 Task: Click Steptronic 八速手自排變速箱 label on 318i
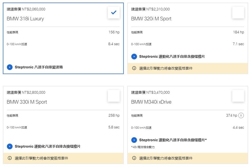39,67
